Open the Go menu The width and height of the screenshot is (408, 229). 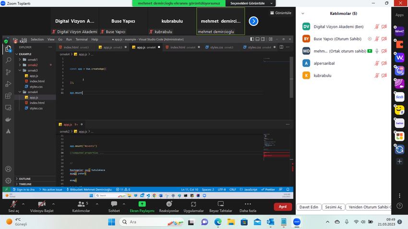point(60,39)
